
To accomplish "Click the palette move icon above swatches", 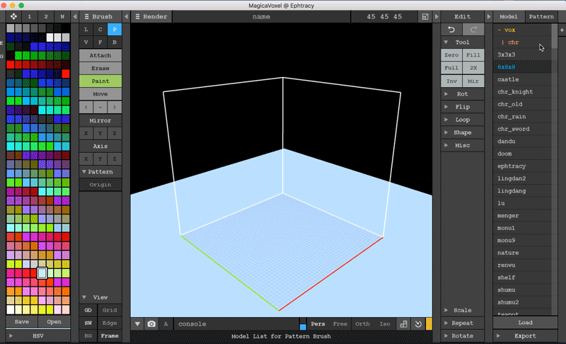I will pos(13,16).
